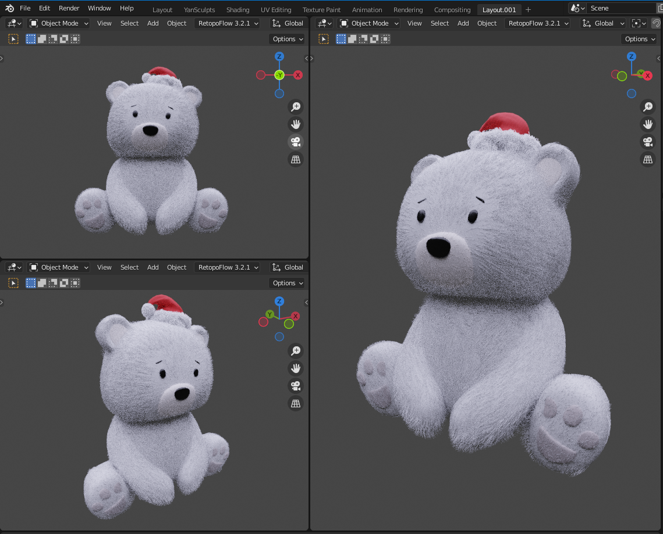Open the Help menu
This screenshot has width=663, height=534.
point(126,8)
